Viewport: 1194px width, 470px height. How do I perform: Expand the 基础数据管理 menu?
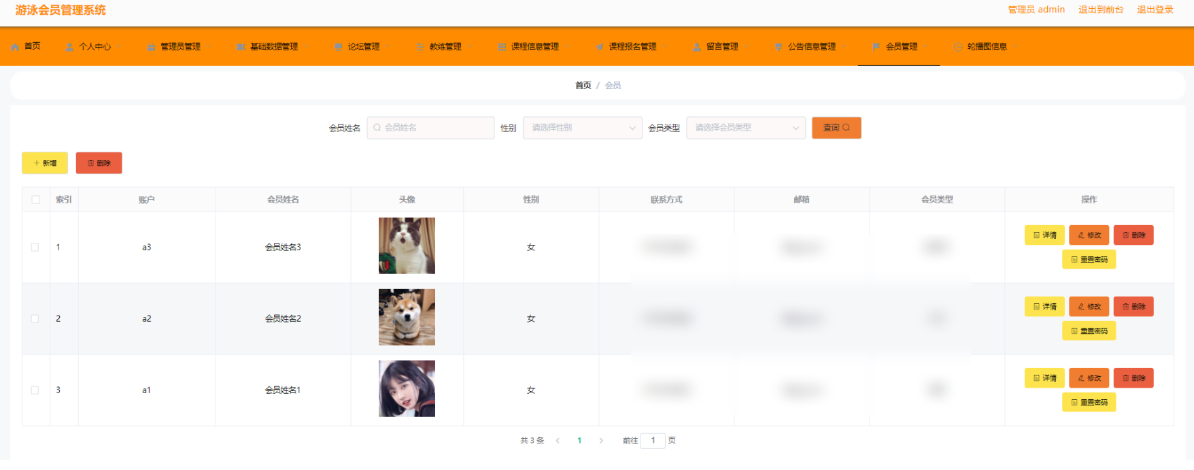click(x=273, y=47)
